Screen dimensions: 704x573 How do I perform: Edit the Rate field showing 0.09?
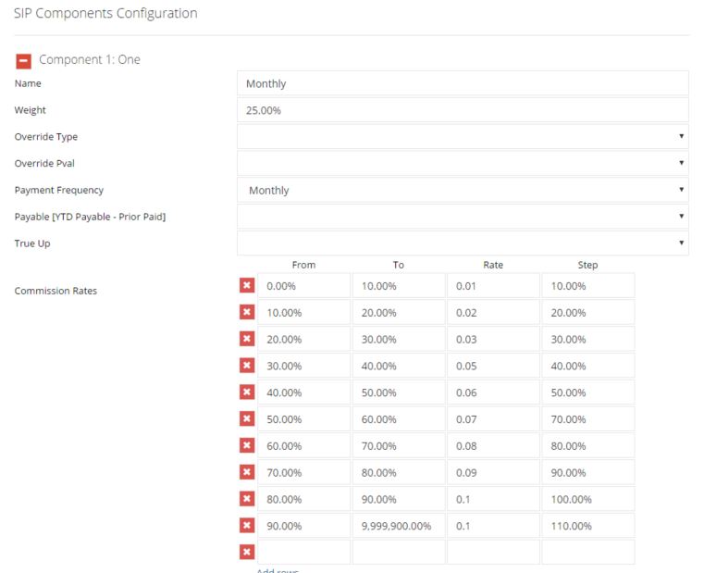pos(493,472)
